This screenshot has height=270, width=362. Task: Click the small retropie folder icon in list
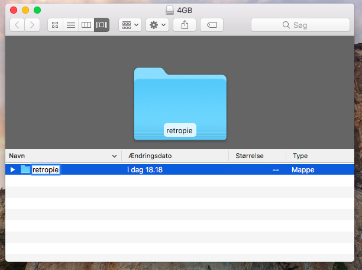[25, 169]
